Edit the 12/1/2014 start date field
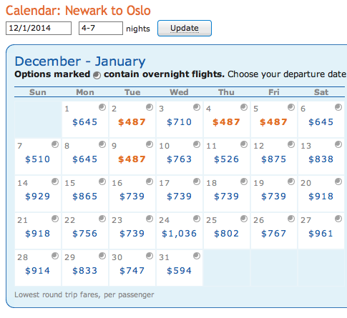Viewport: 347px width, 318px height. pyautogui.click(x=39, y=28)
